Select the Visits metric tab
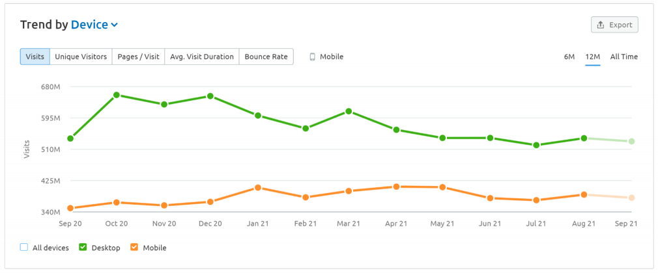 (x=35, y=57)
